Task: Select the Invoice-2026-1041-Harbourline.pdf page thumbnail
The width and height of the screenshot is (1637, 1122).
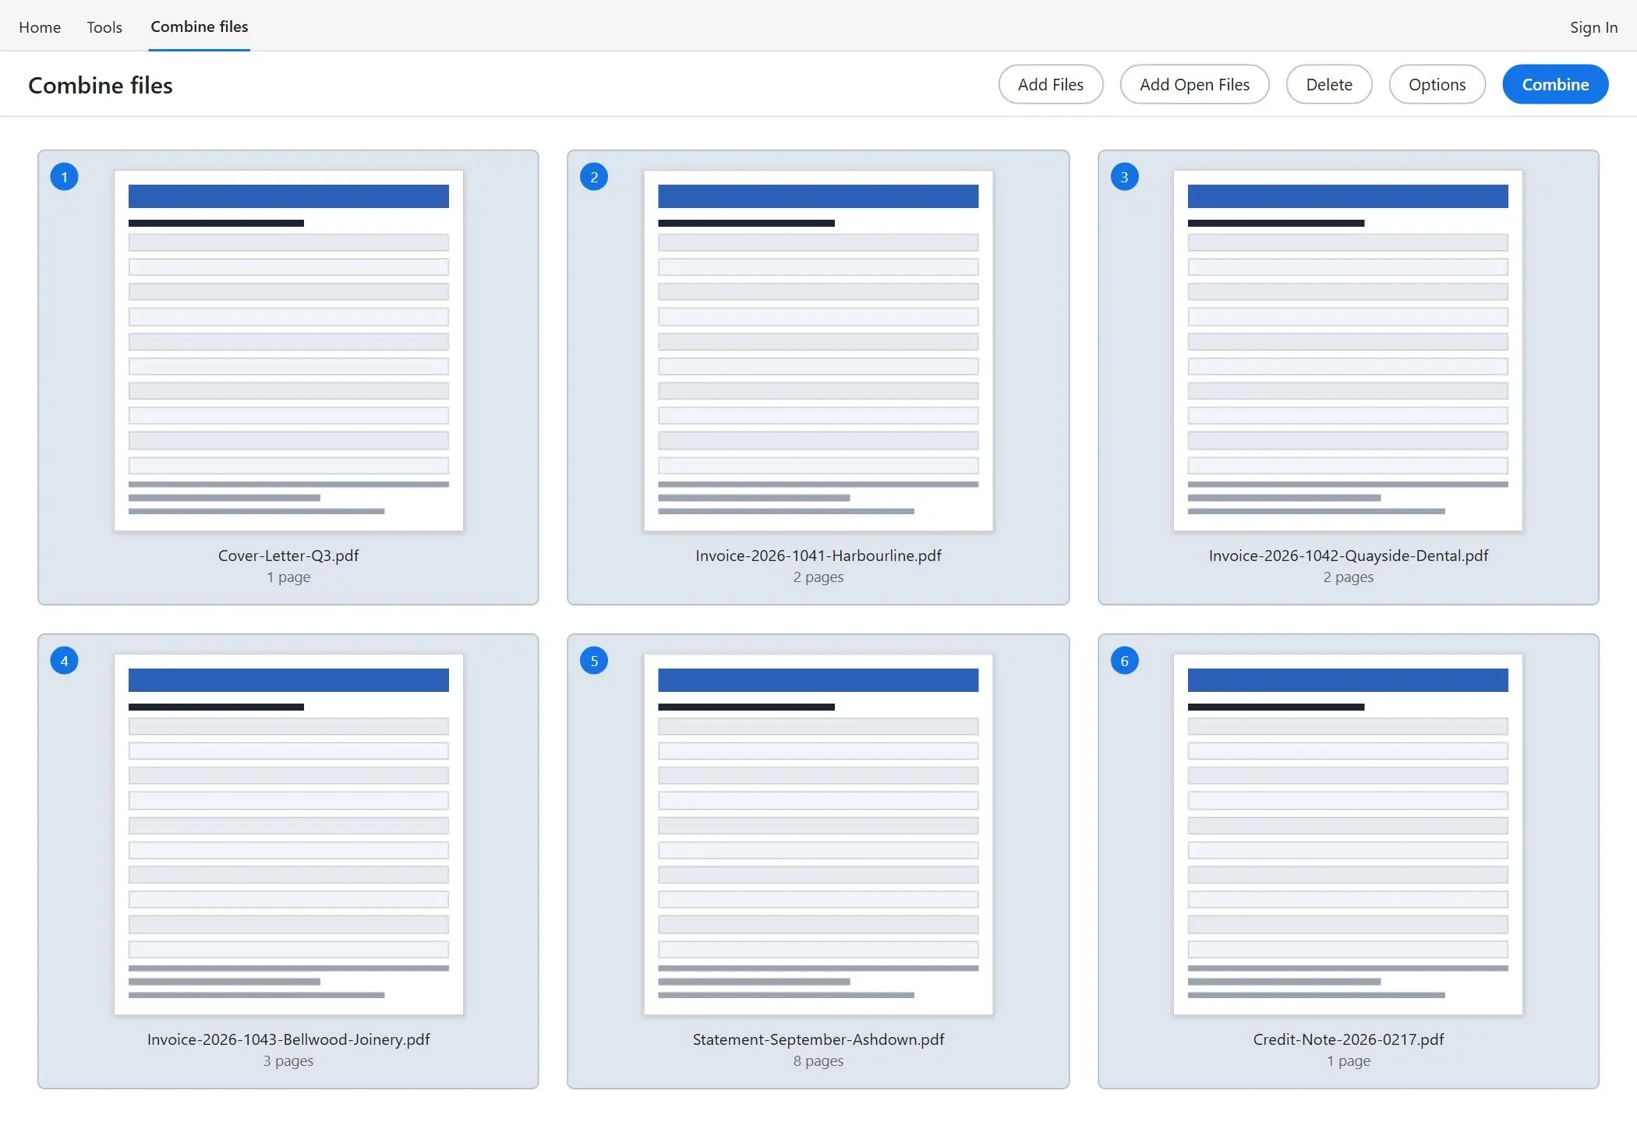Action: [818, 351]
